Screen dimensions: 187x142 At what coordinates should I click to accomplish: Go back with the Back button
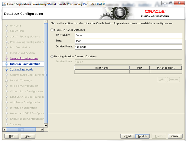(x=127, y=136)
